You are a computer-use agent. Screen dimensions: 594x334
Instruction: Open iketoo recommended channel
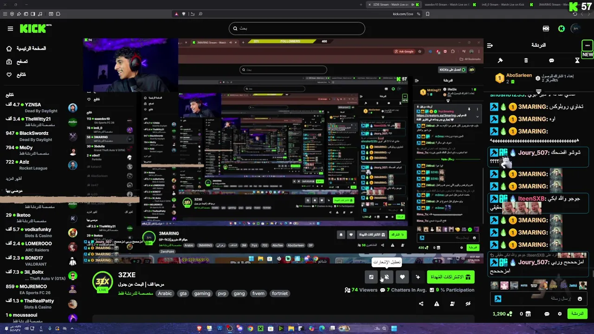(x=41, y=218)
